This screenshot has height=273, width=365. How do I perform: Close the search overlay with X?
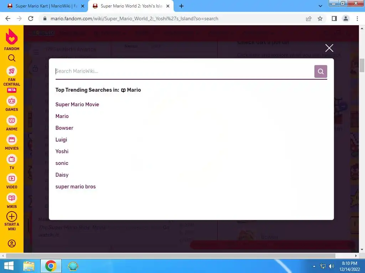(329, 48)
